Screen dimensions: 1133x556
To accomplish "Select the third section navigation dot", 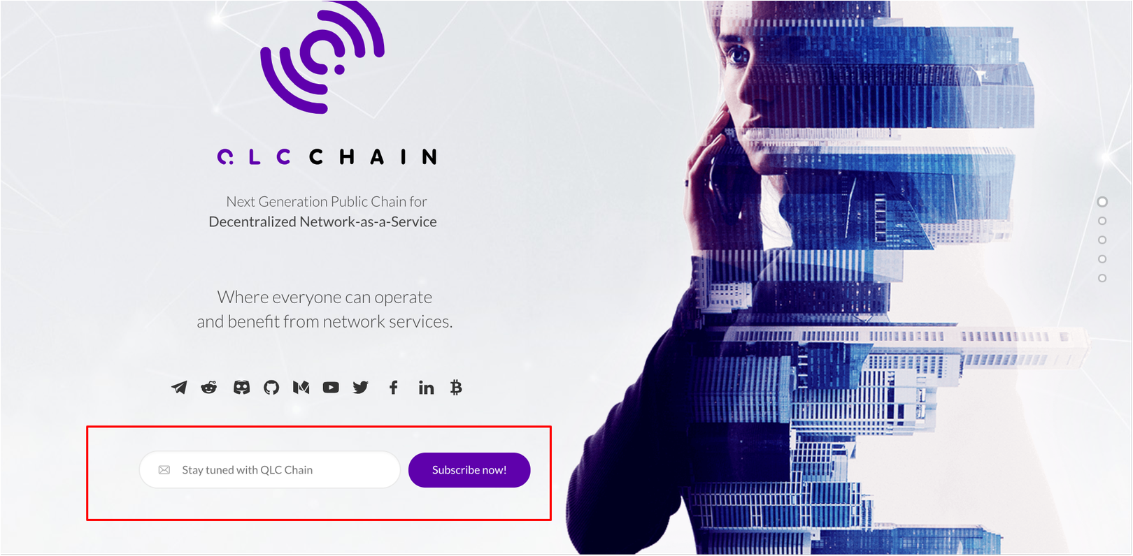I will (x=1102, y=240).
